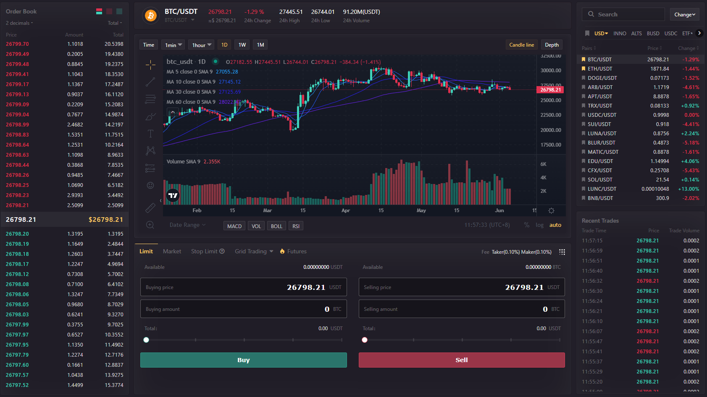707x397 pixels.
Task: Switch to Limit order tab
Action: [x=146, y=251]
